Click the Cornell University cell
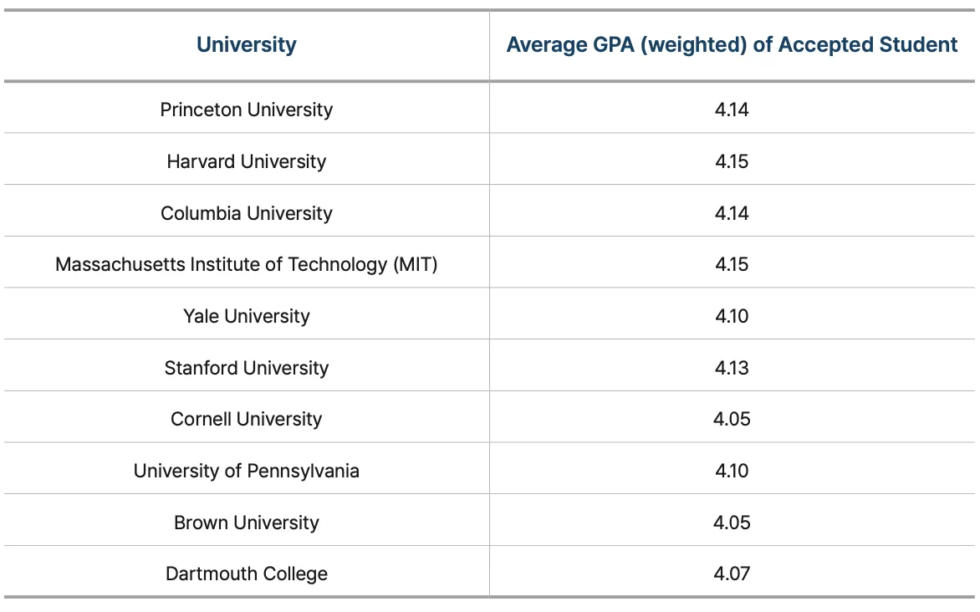This screenshot has height=612, width=980. pos(247,419)
